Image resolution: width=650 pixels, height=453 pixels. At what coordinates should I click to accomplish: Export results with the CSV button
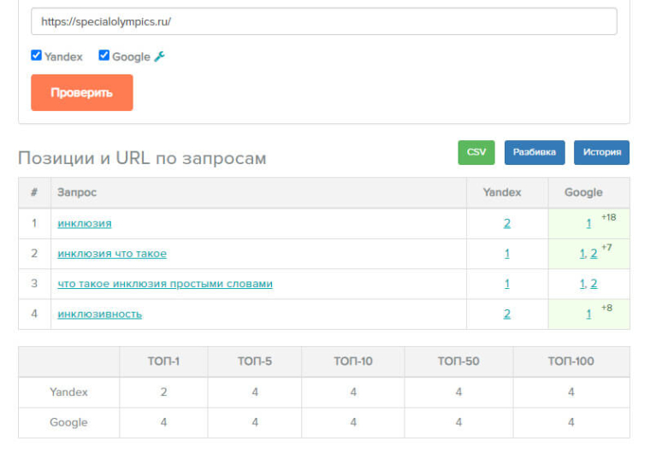click(x=476, y=152)
